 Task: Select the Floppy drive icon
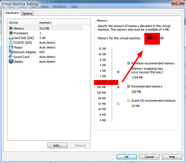click(x=11, y=47)
